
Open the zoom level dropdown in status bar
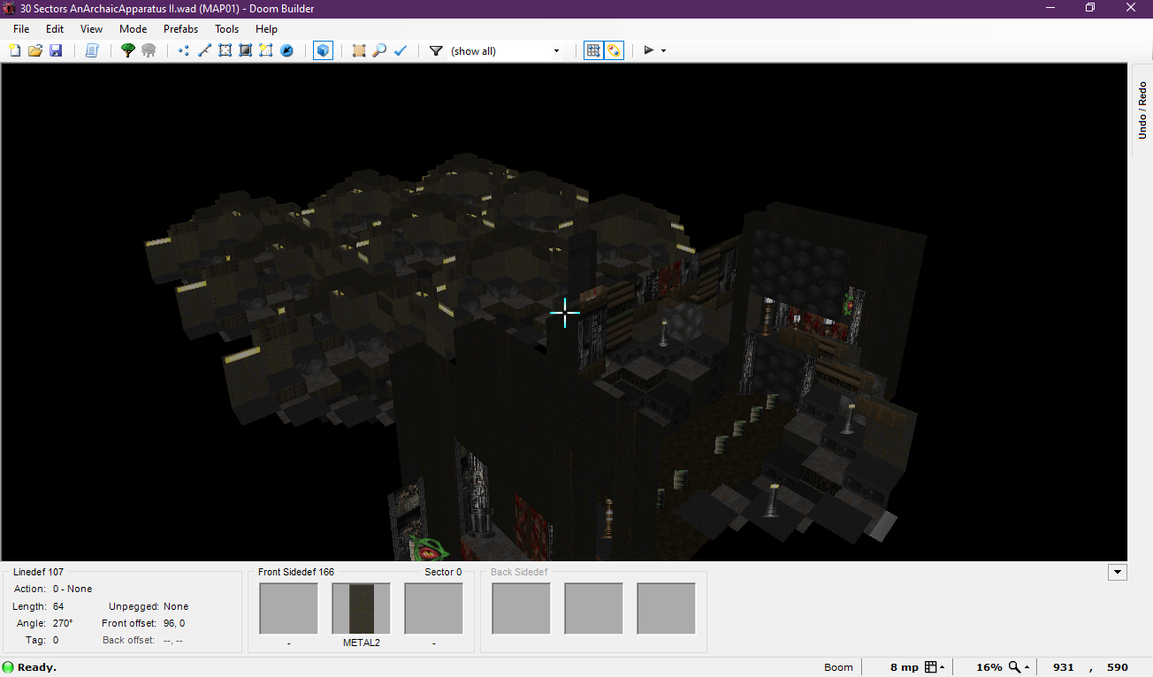pos(1019,667)
